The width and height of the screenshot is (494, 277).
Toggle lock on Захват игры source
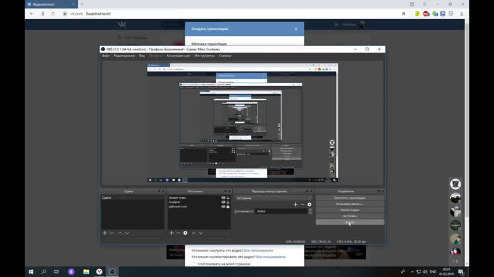(228, 198)
